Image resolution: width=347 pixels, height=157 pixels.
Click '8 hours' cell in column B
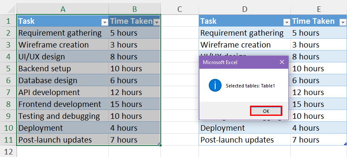pos(134,57)
